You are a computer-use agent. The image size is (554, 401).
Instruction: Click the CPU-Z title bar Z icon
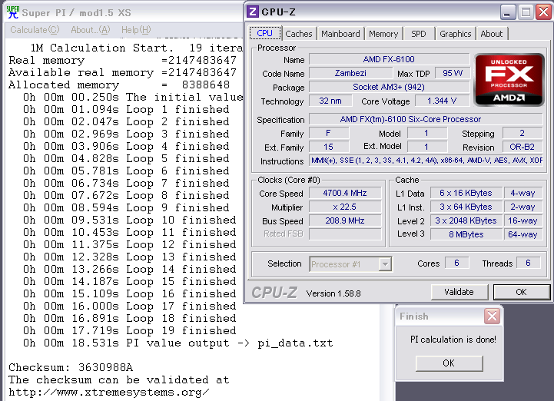point(252,12)
